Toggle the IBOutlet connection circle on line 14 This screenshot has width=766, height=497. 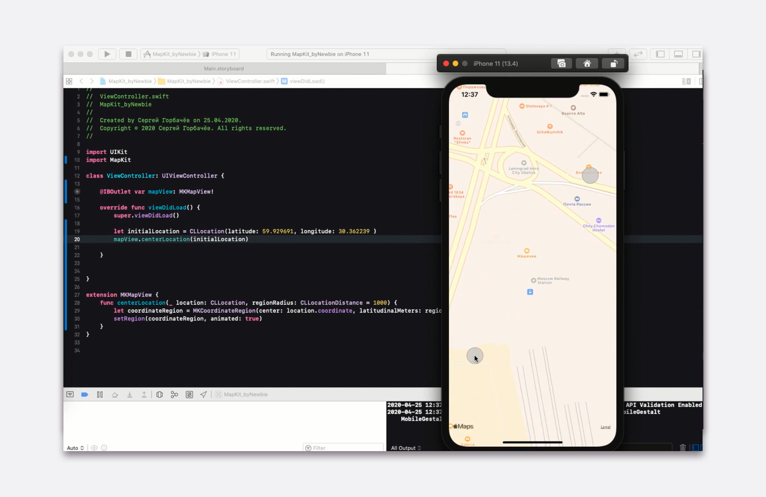click(x=77, y=191)
